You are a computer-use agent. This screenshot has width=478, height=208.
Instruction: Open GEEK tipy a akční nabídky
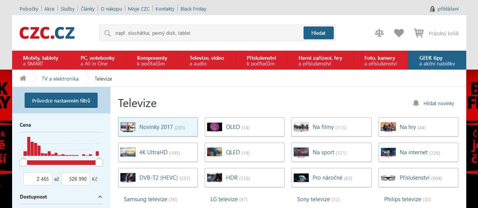pyautogui.click(x=437, y=61)
